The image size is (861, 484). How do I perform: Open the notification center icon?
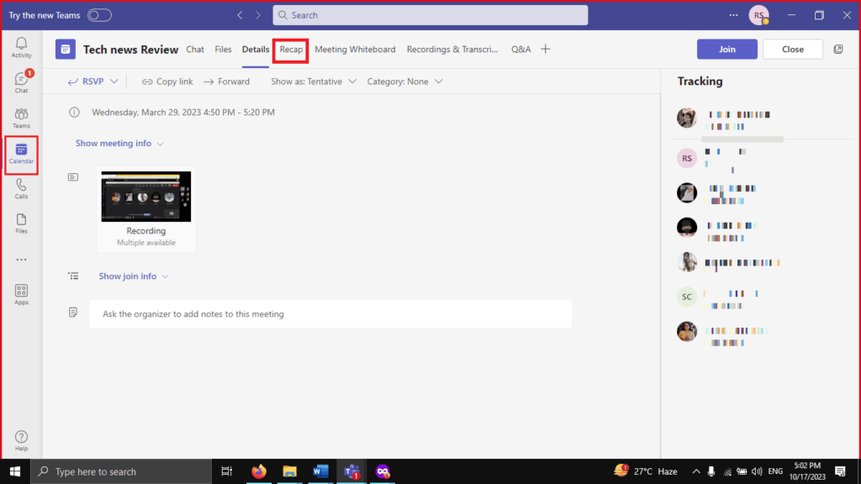[840, 471]
